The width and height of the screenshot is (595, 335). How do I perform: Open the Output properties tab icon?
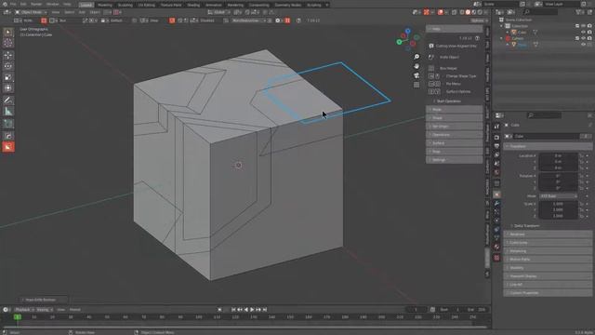tap(496, 146)
